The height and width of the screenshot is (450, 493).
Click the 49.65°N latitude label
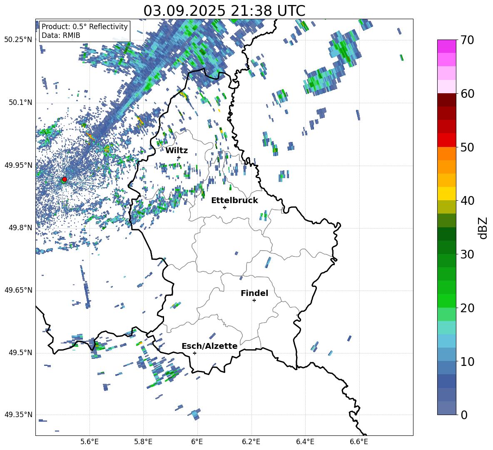(18, 290)
